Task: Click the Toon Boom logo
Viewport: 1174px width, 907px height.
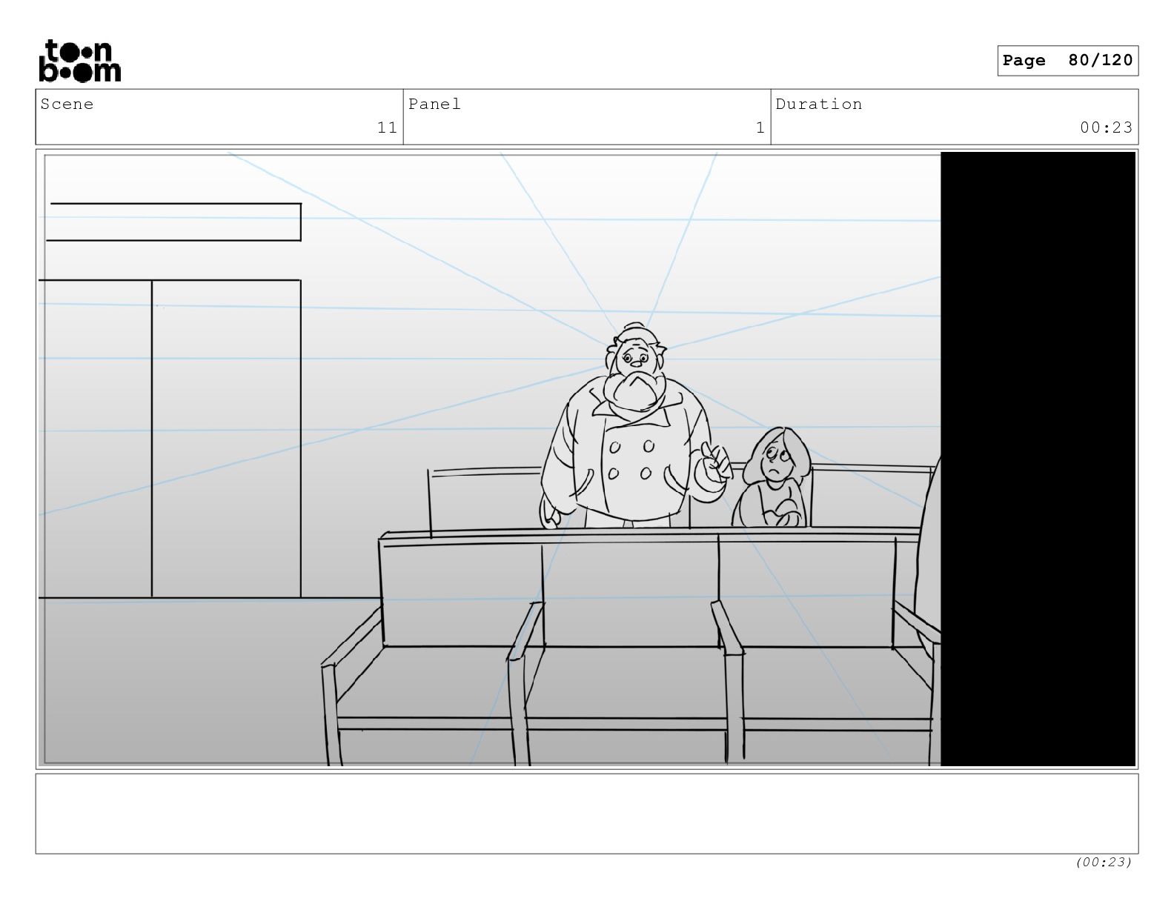Action: 79,61
